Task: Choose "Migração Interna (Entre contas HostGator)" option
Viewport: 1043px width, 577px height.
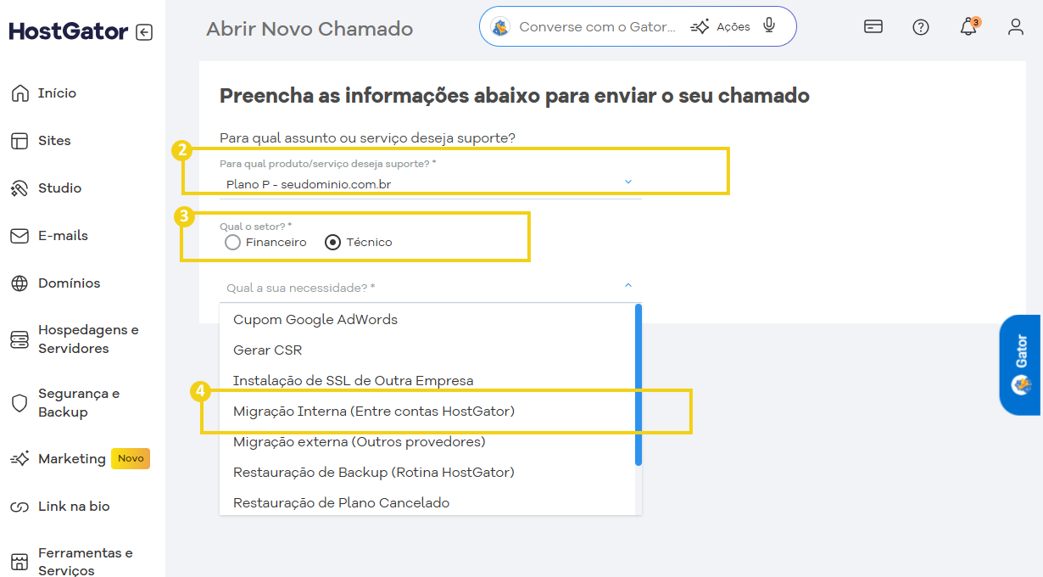Action: click(x=374, y=412)
